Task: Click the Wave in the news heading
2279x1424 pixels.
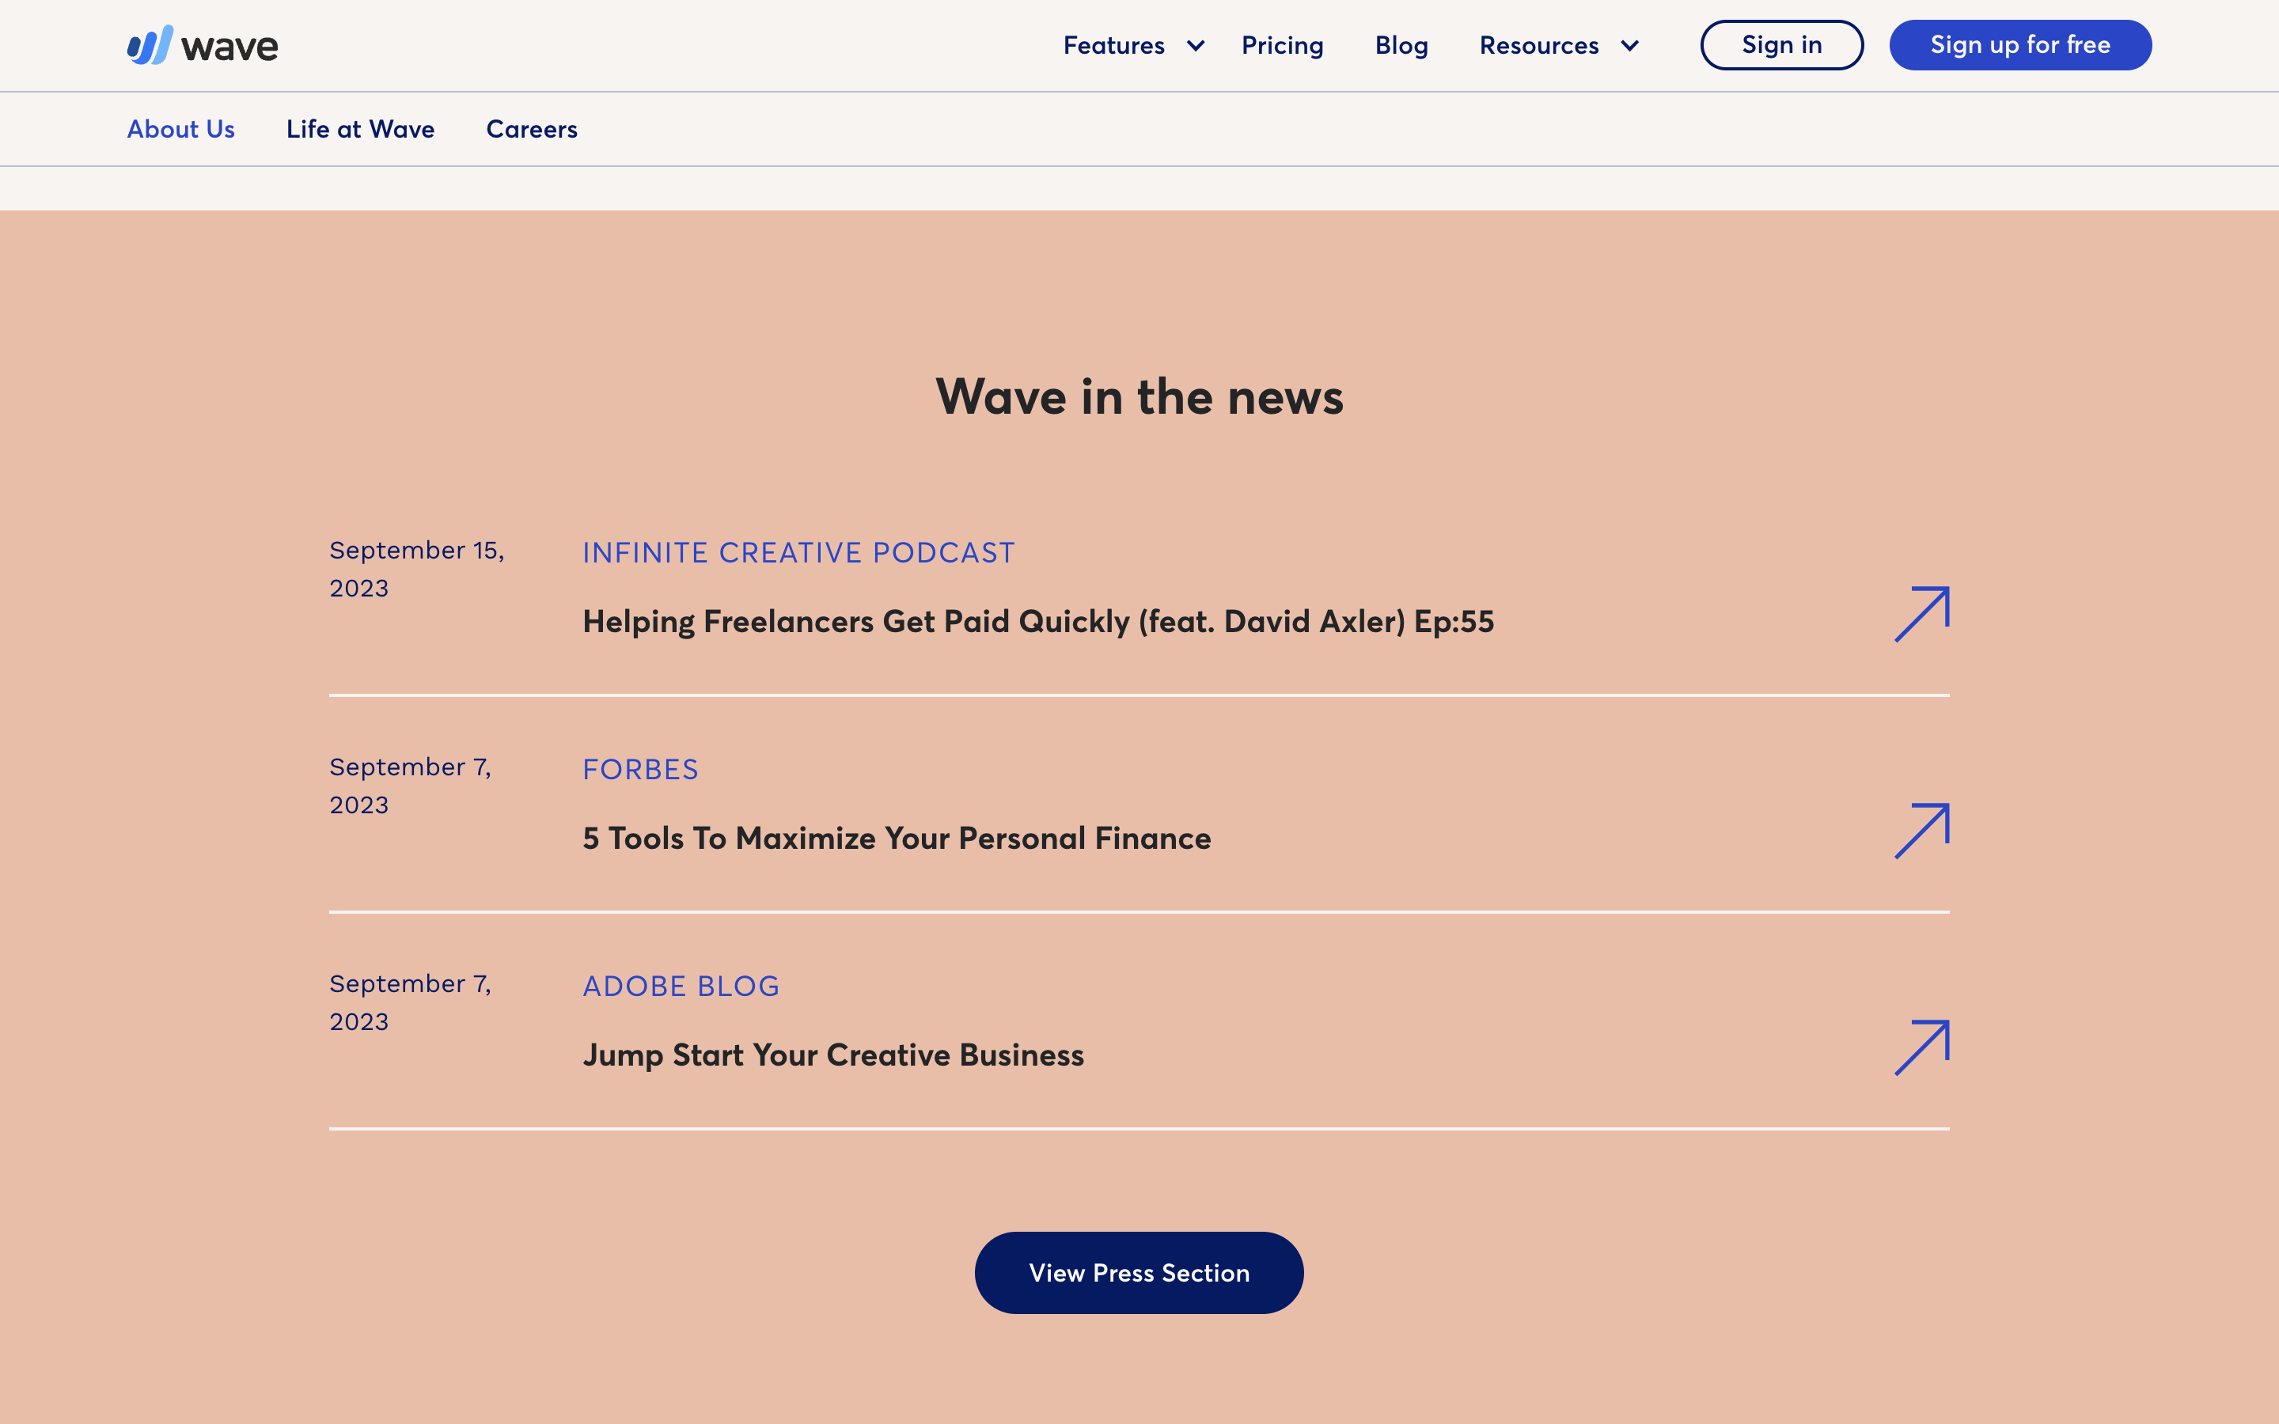Action: point(1139,396)
